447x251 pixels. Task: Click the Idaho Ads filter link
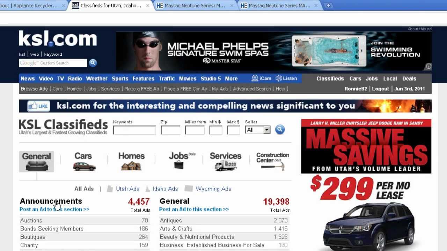coord(165,189)
